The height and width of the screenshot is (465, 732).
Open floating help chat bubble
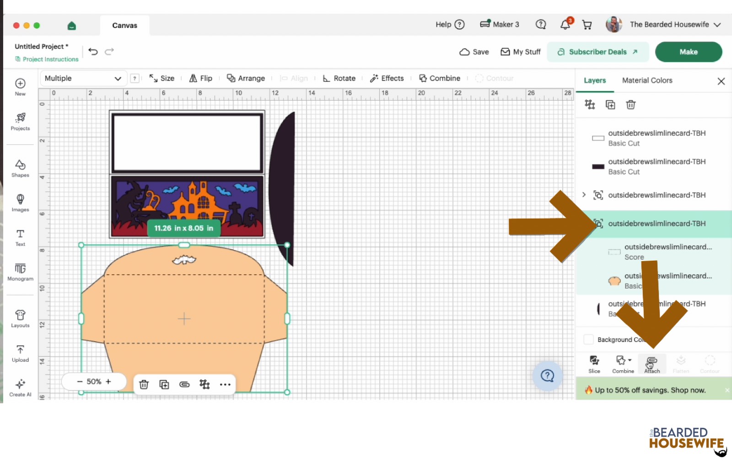coord(547,376)
